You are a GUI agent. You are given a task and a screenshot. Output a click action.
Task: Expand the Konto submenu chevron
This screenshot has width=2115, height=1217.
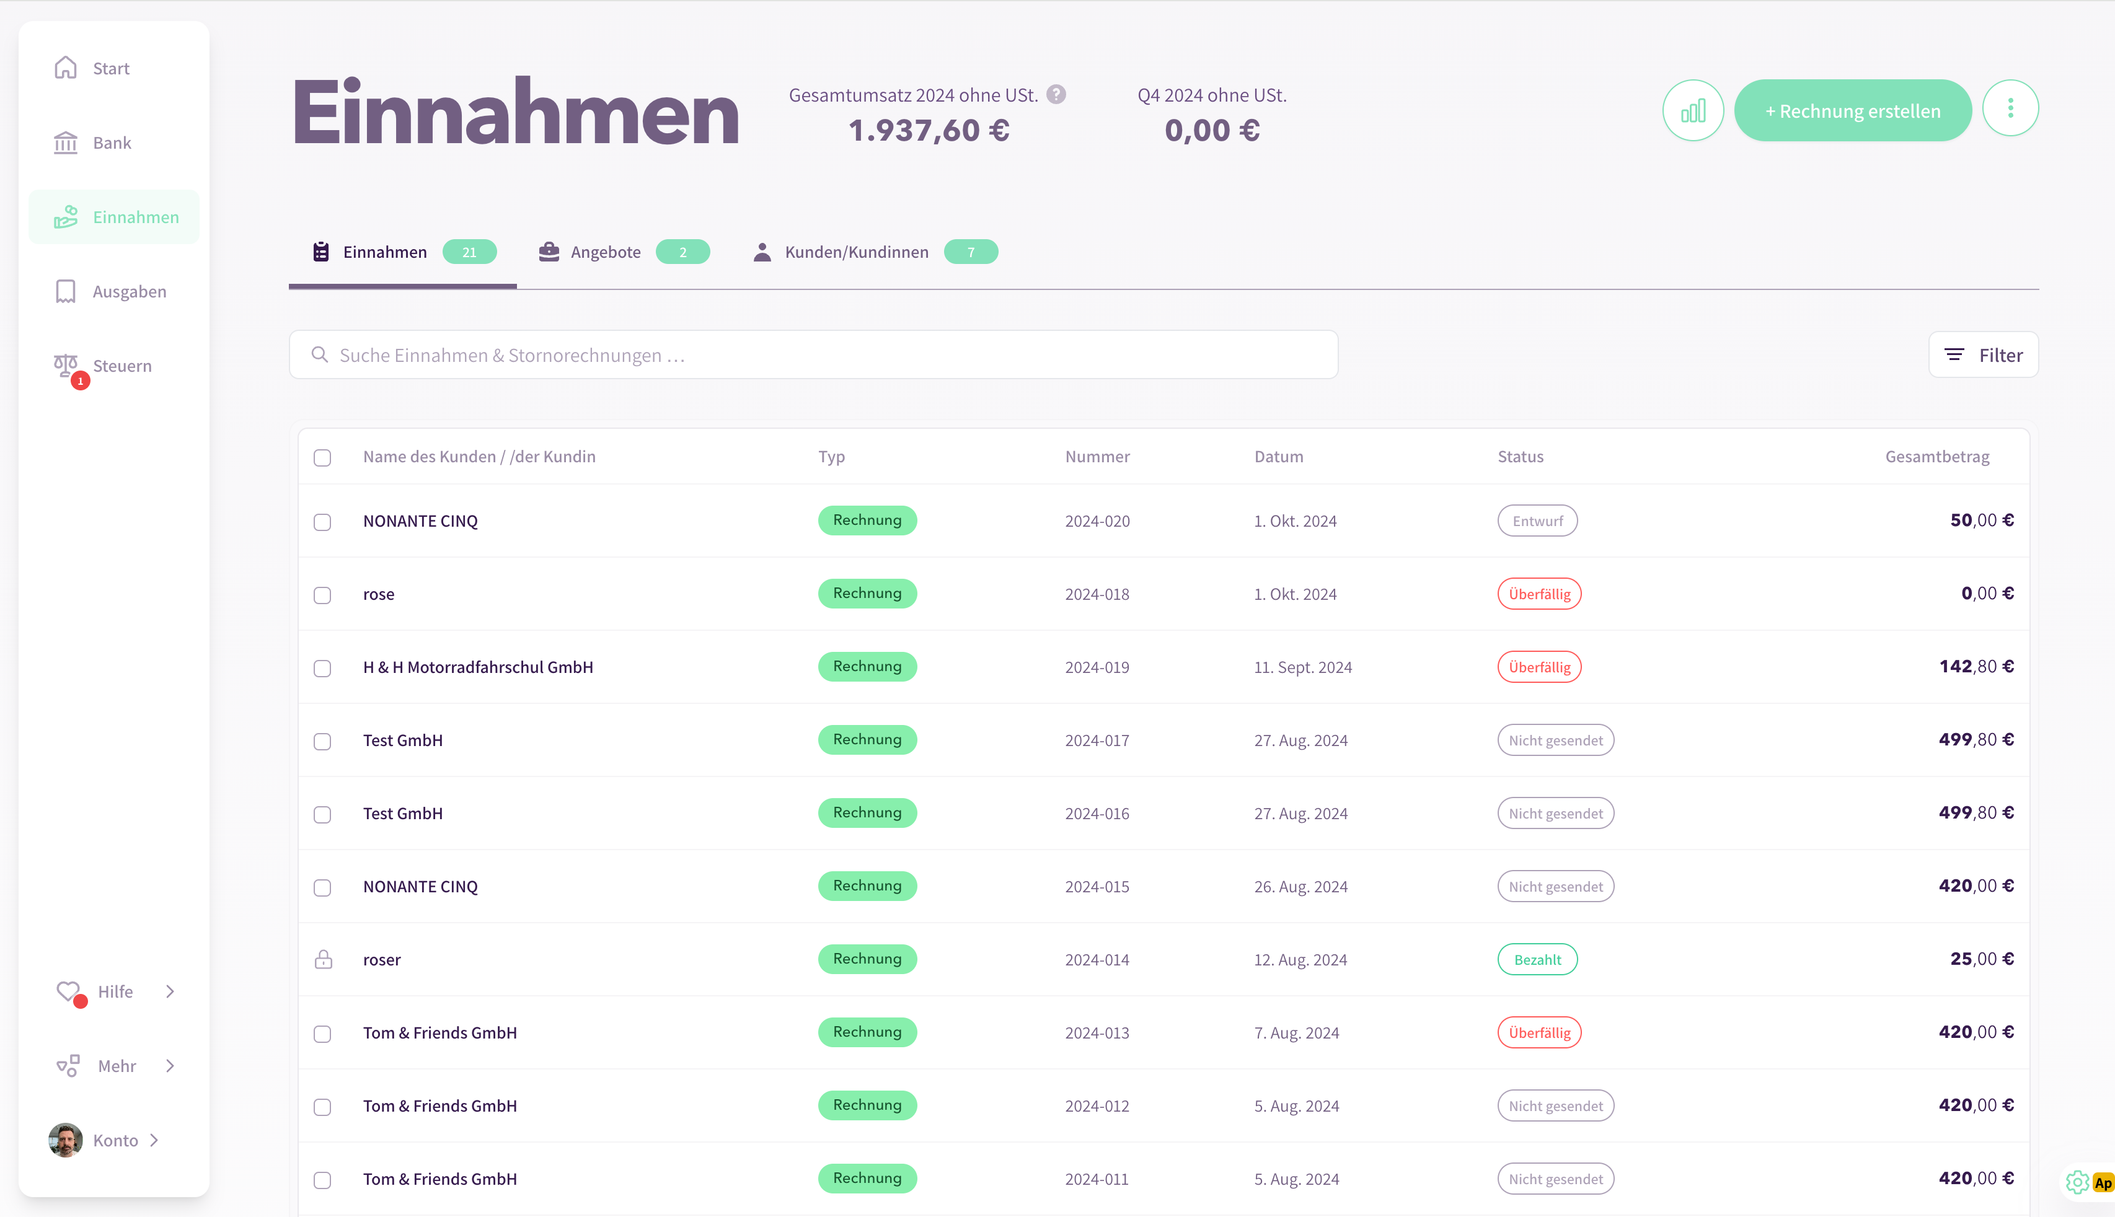pyautogui.click(x=154, y=1140)
